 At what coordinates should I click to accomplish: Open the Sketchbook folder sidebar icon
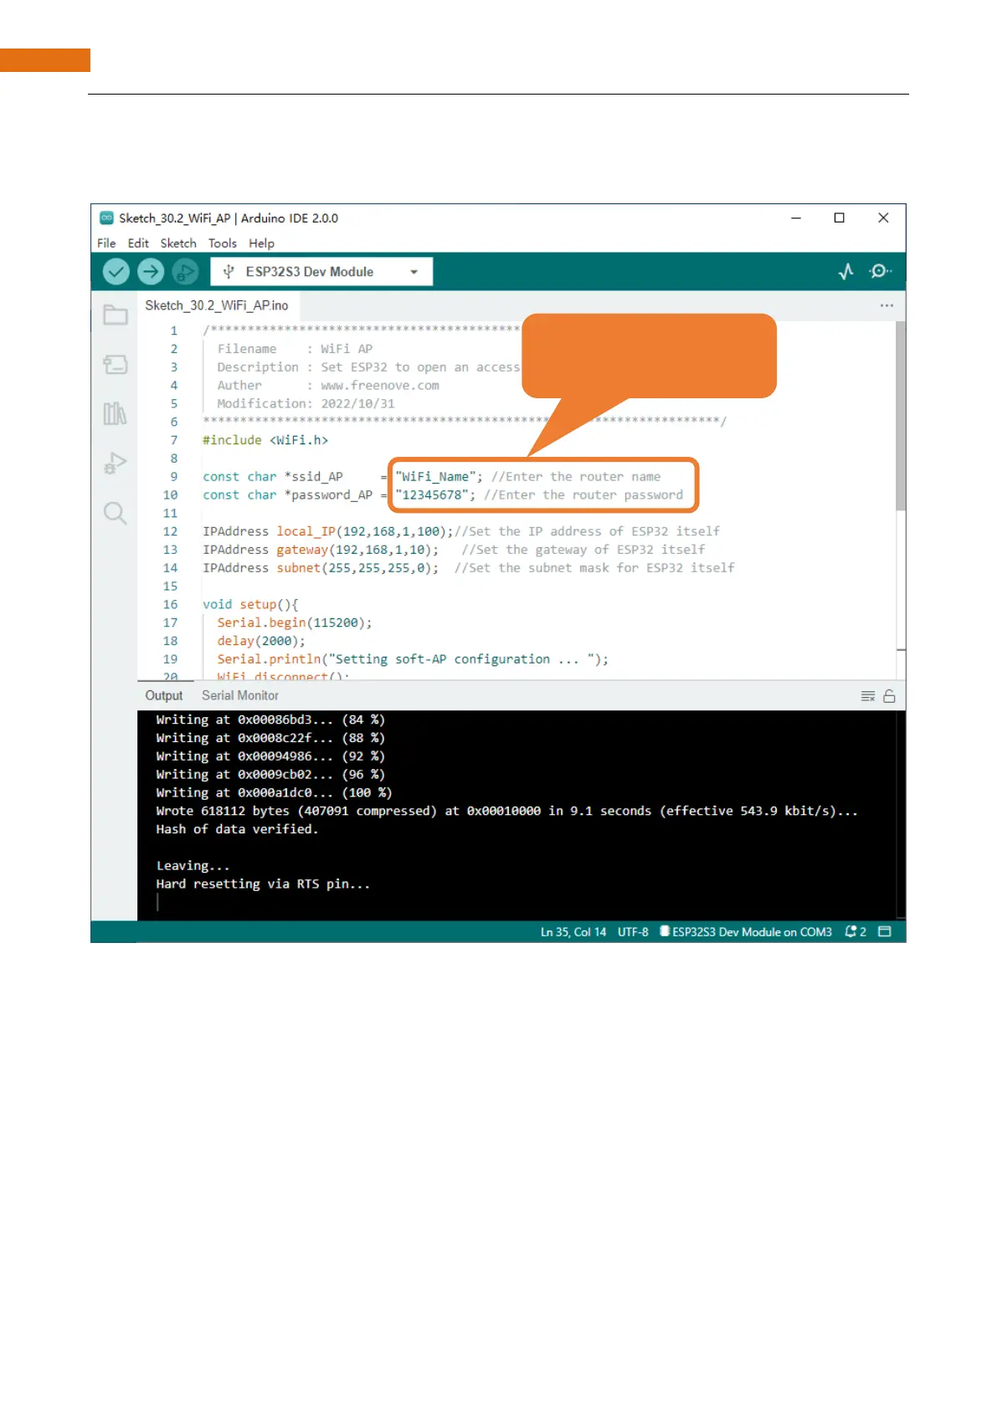116,315
